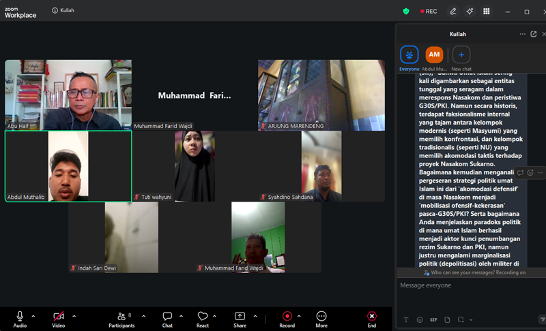Select Tuti wahyuni's video tile
The height and width of the screenshot is (331, 546).
(195, 166)
